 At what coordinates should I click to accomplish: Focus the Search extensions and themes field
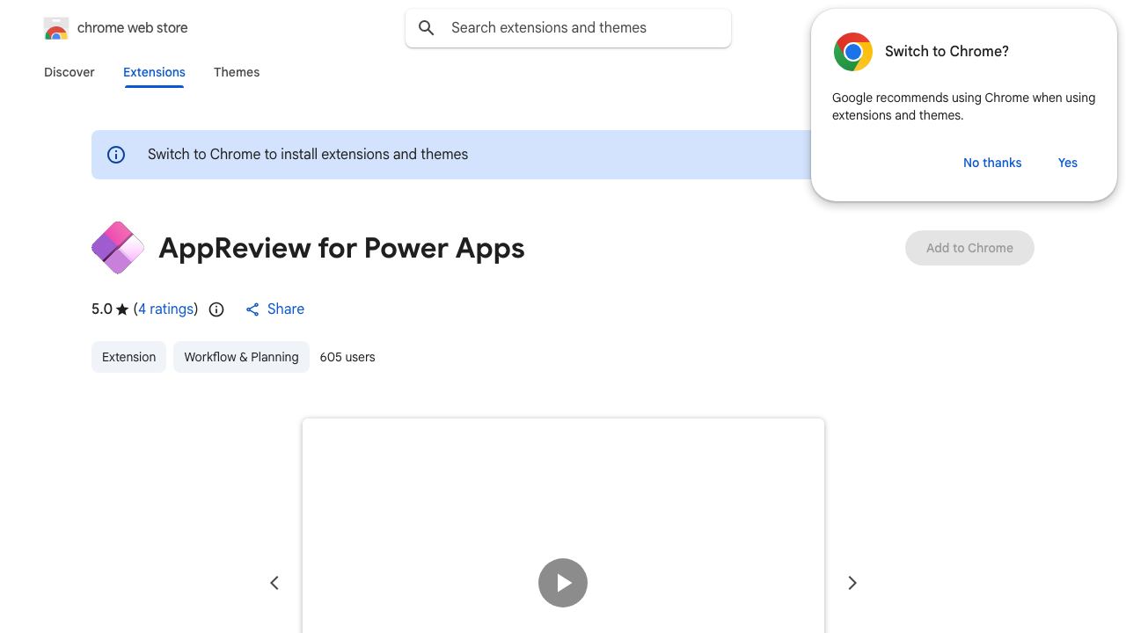[x=568, y=28]
